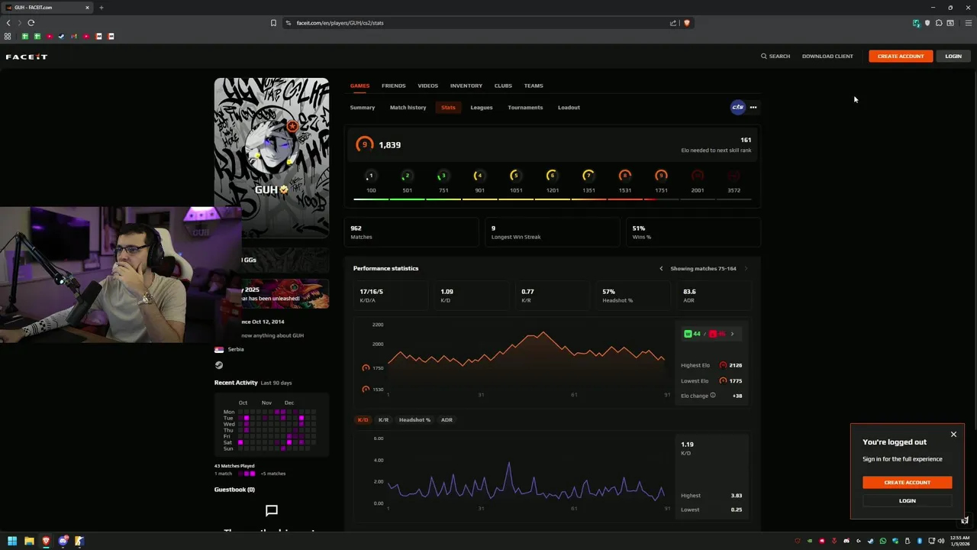Viewport: 977px width, 550px height.
Task: Open the browser extensions puzzle icon
Action: pos(939,23)
